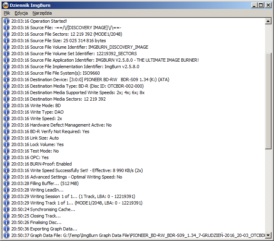Click the ImgBurn app icon in title bar
The width and height of the screenshot is (274, 241).
[x=6, y=5]
